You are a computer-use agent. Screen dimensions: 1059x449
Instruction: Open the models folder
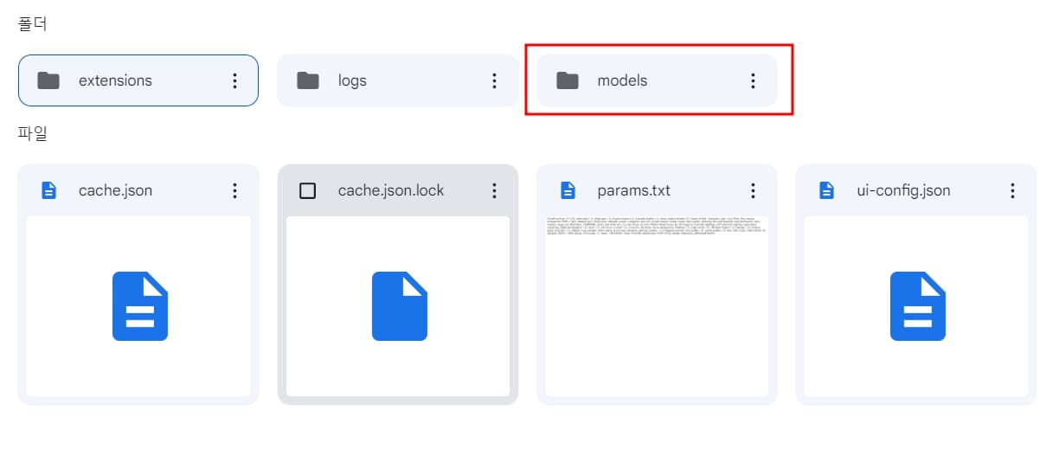click(x=657, y=80)
